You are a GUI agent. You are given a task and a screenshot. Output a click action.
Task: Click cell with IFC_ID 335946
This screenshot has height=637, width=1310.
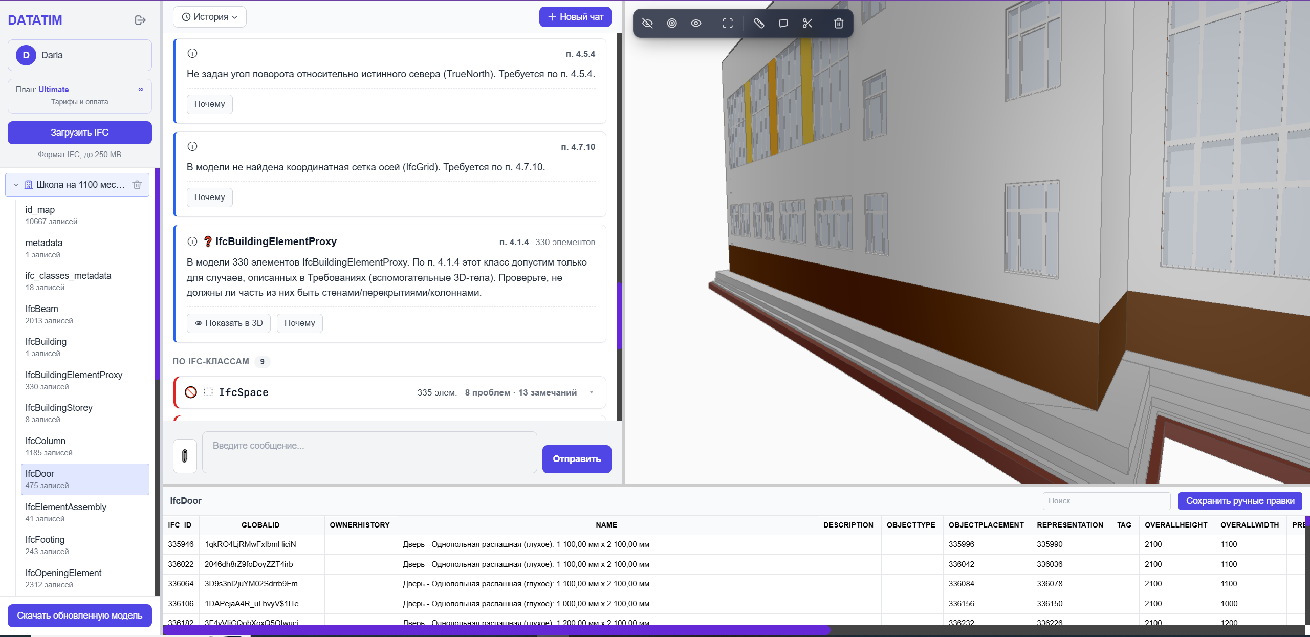(x=181, y=544)
